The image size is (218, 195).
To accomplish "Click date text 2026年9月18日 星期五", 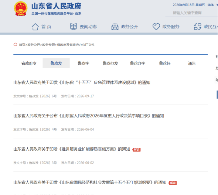I will click(x=189, y=5).
